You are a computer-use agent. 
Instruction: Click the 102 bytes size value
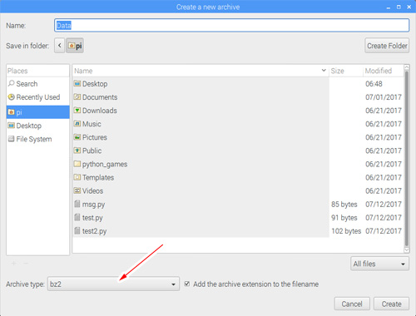[x=346, y=231]
